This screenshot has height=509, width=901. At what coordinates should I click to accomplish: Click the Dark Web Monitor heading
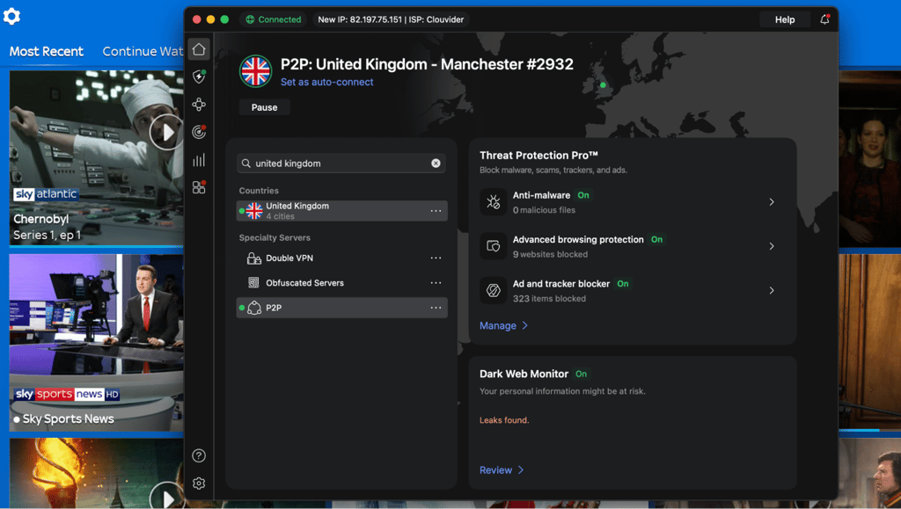(524, 374)
